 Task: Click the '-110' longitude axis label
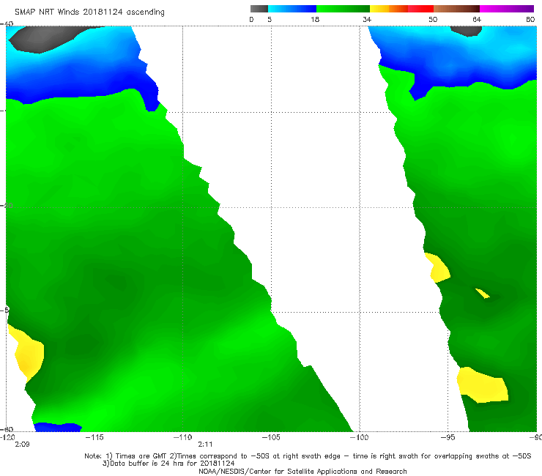(183, 437)
